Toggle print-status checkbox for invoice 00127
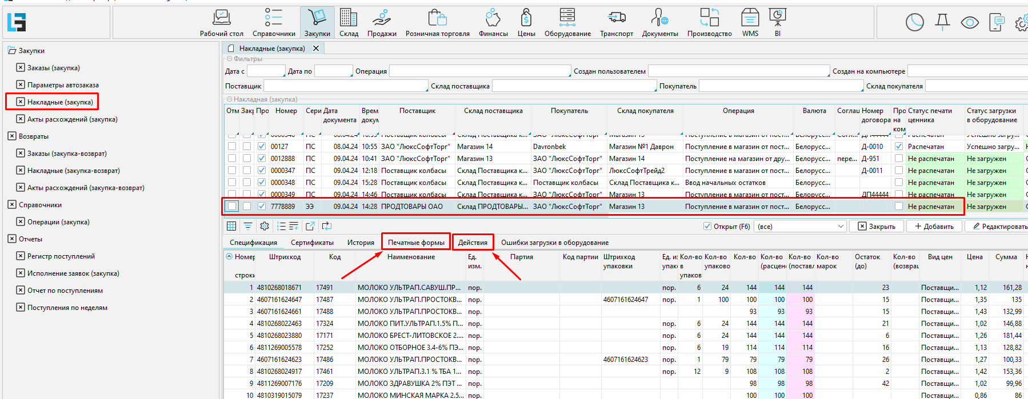 [x=899, y=147]
